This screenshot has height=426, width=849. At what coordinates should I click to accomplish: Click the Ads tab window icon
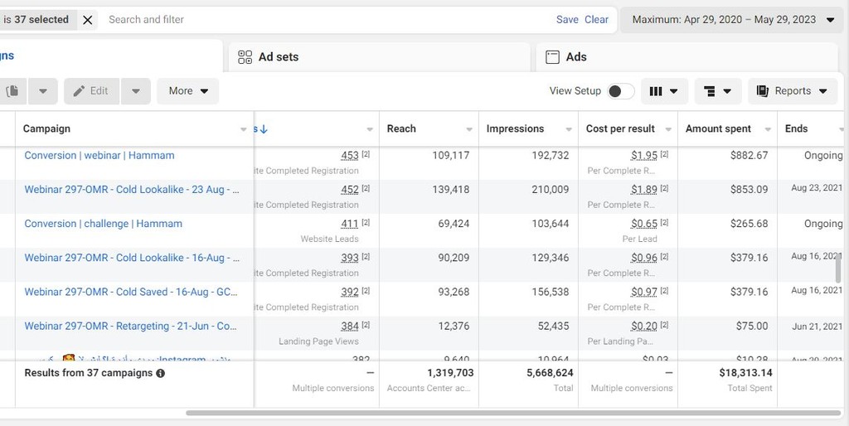pyautogui.click(x=552, y=57)
